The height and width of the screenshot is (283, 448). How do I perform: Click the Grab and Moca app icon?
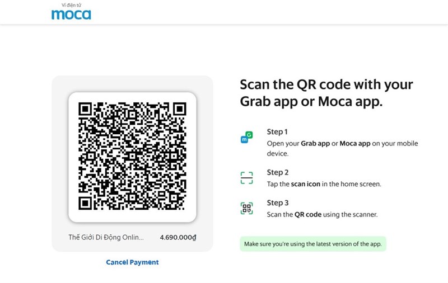pos(246,137)
